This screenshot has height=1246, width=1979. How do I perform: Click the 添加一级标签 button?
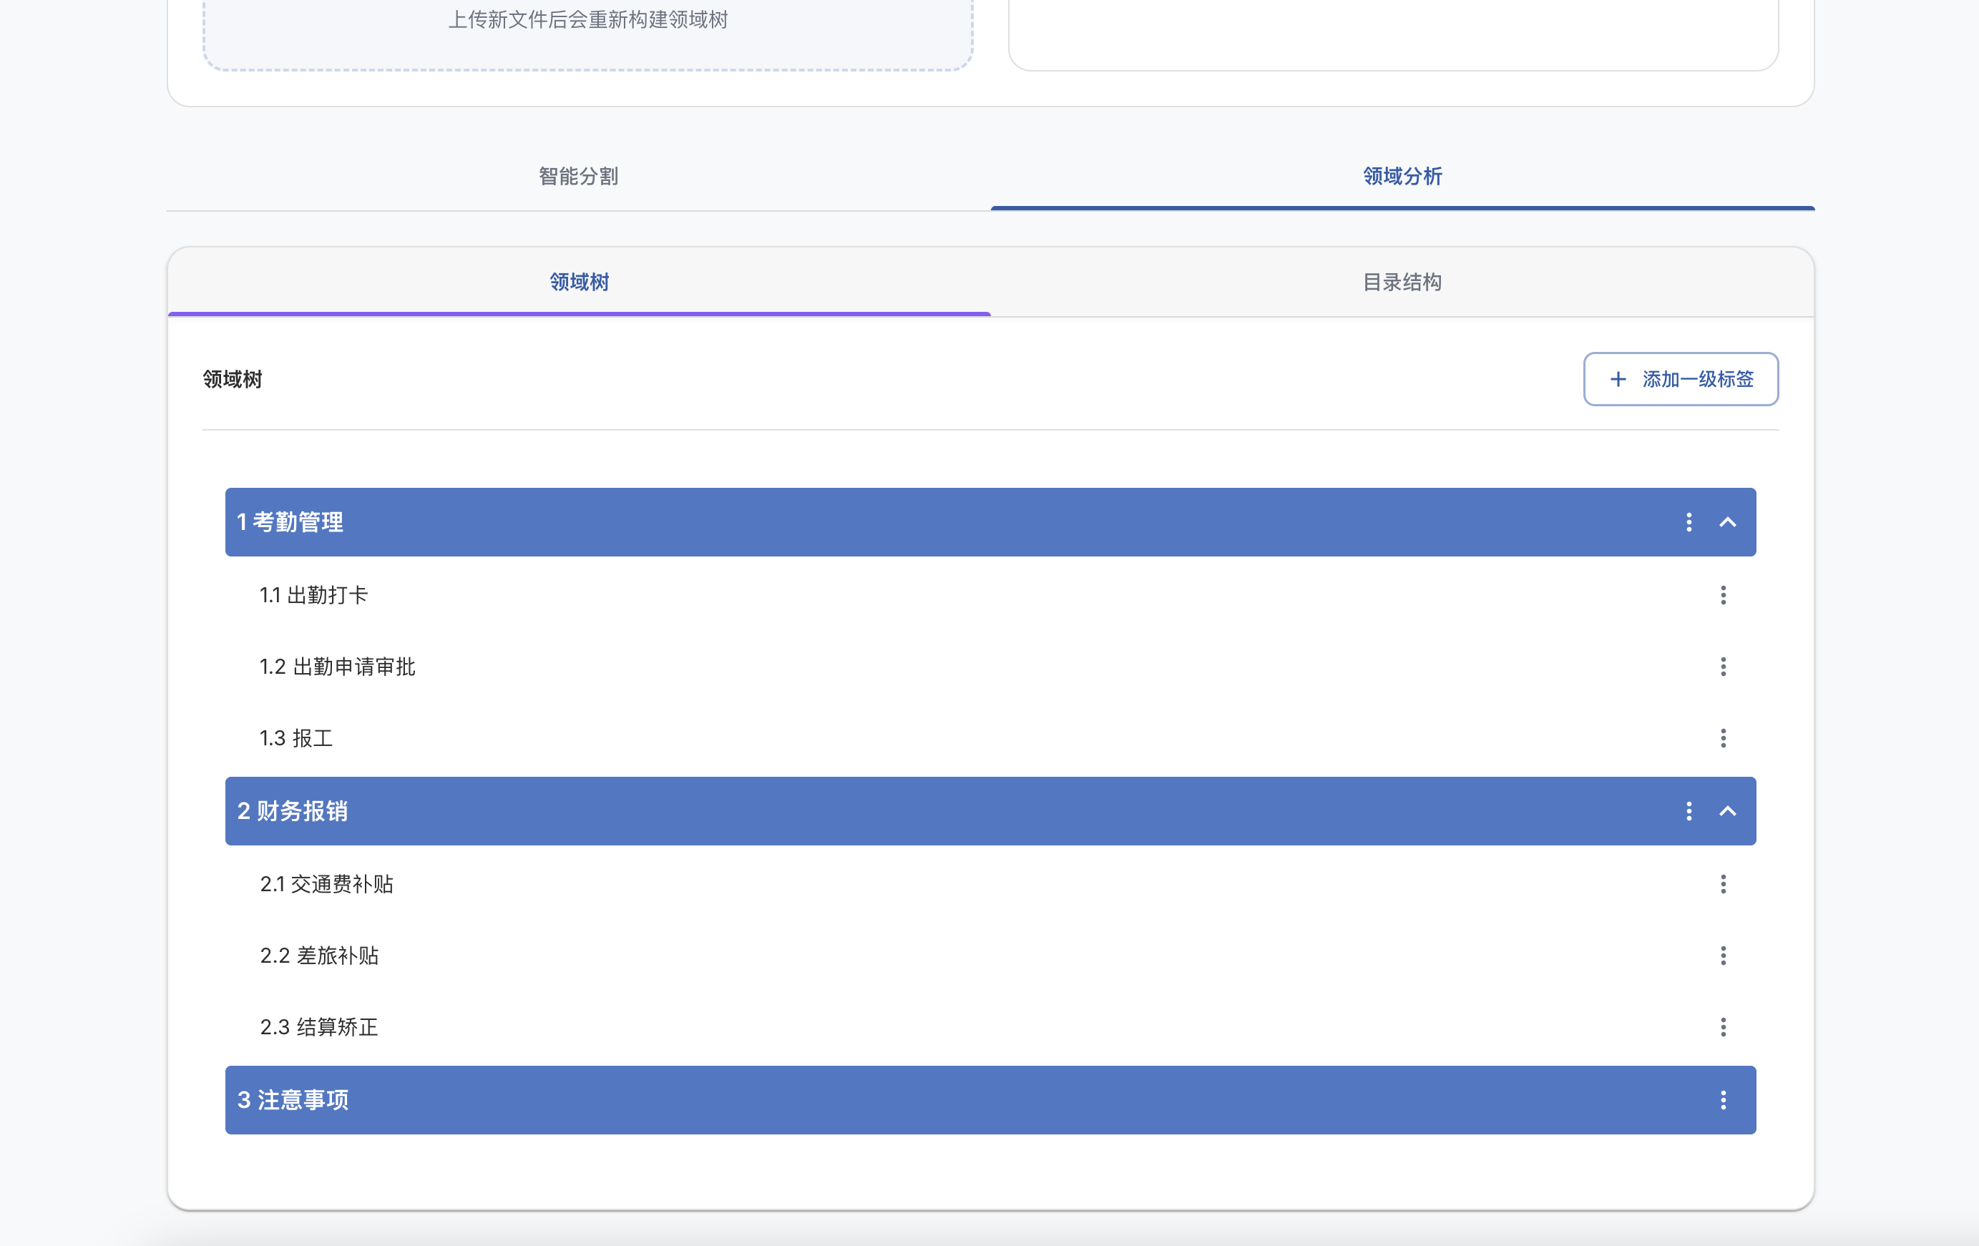(1681, 378)
